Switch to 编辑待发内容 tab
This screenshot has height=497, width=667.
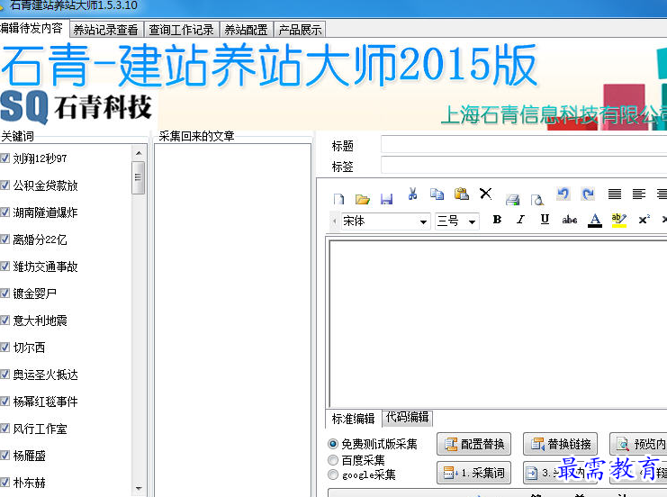click(x=32, y=28)
